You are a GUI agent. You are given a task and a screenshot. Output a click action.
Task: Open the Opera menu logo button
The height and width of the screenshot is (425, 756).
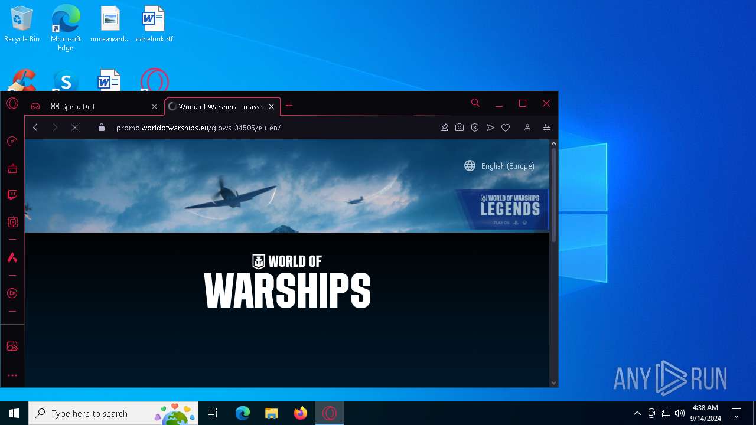point(12,104)
